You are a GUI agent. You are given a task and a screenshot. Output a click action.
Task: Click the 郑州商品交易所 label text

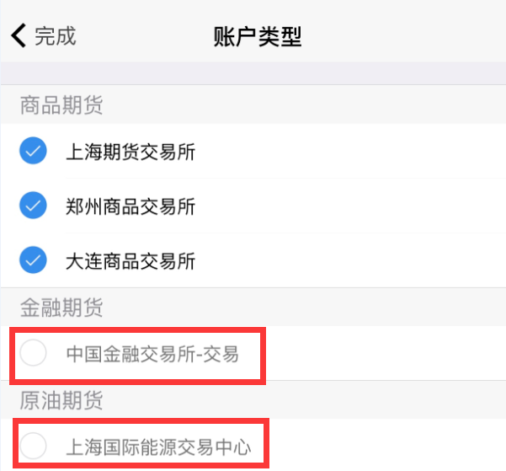pos(130,206)
